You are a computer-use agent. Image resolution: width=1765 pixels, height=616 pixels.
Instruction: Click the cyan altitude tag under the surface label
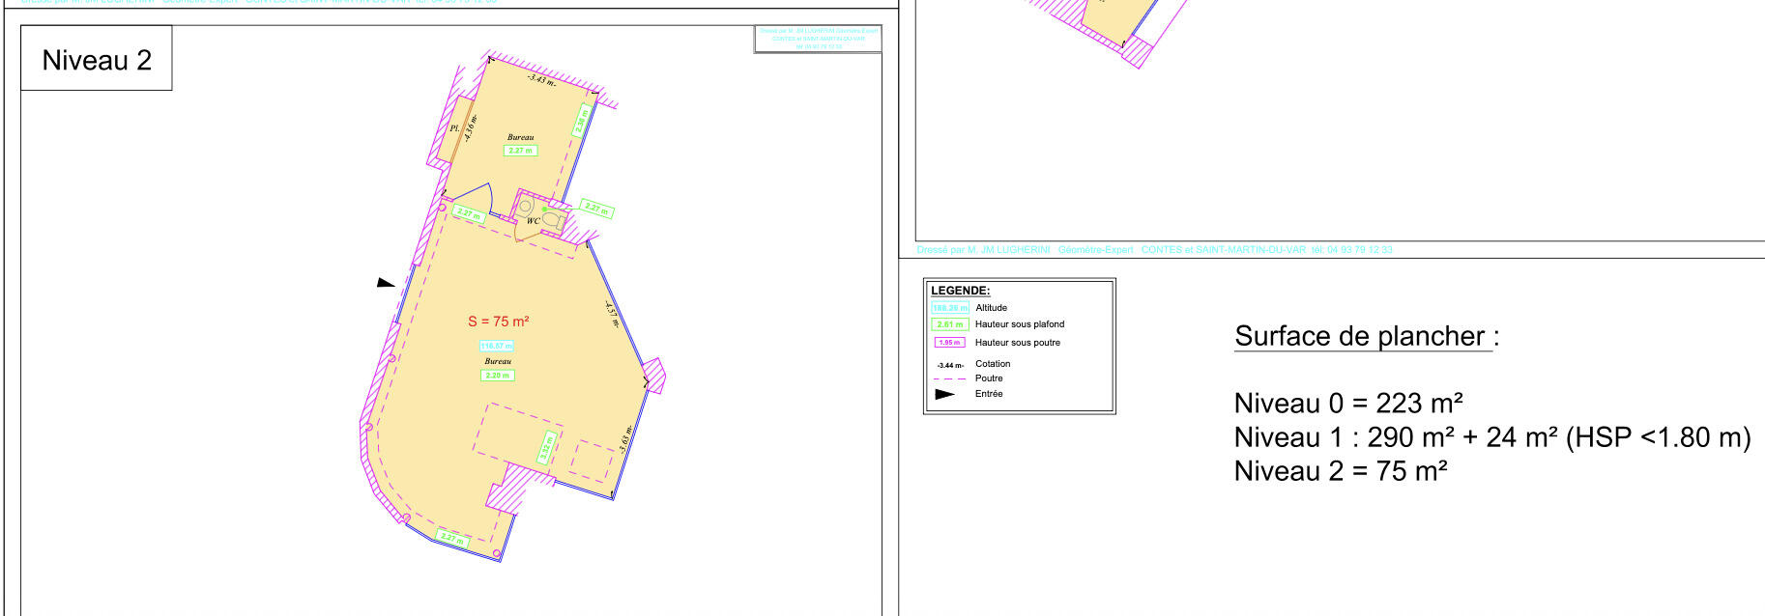pyautogui.click(x=497, y=346)
